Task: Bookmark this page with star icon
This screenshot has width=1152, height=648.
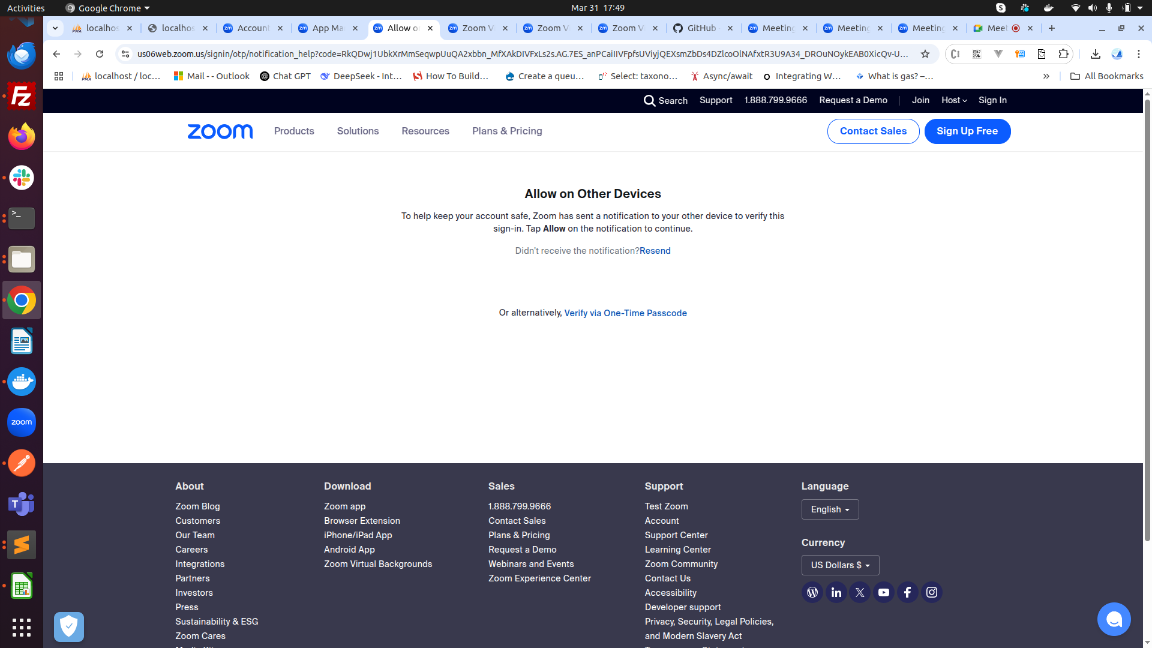Action: [x=925, y=54]
